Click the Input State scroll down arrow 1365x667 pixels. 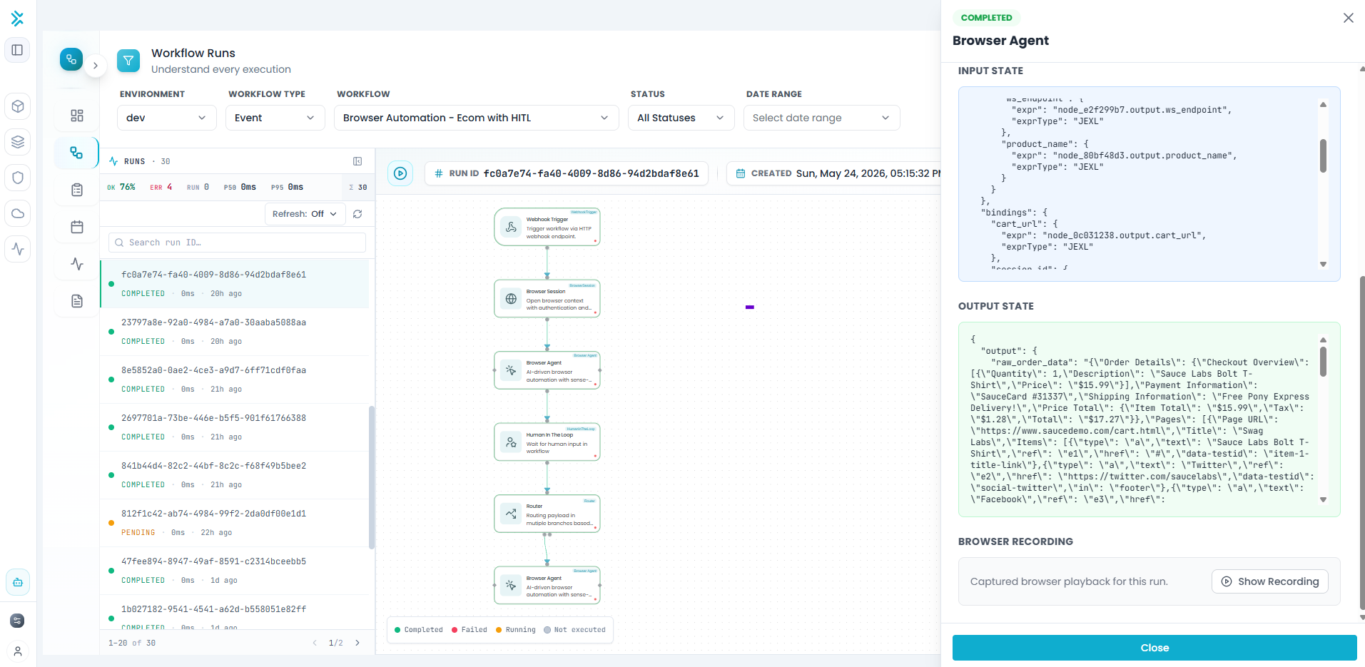1323,264
